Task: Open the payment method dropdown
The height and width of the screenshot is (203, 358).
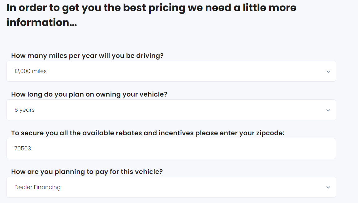Action: coord(171,187)
